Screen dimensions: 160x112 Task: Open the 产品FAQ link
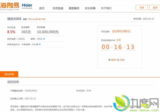pos(31,19)
